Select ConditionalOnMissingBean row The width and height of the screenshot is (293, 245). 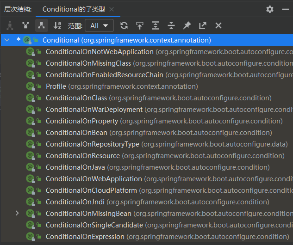point(147,214)
